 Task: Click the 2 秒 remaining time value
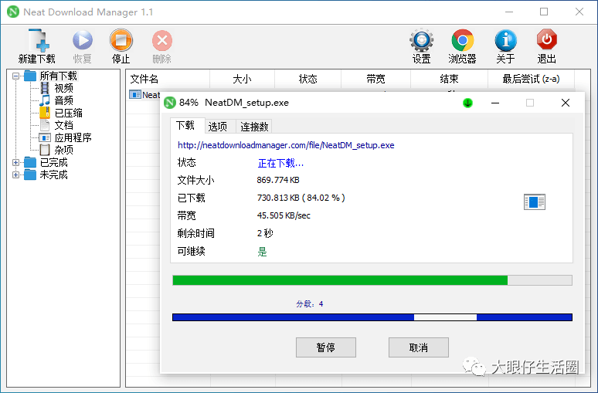pyautogui.click(x=265, y=233)
